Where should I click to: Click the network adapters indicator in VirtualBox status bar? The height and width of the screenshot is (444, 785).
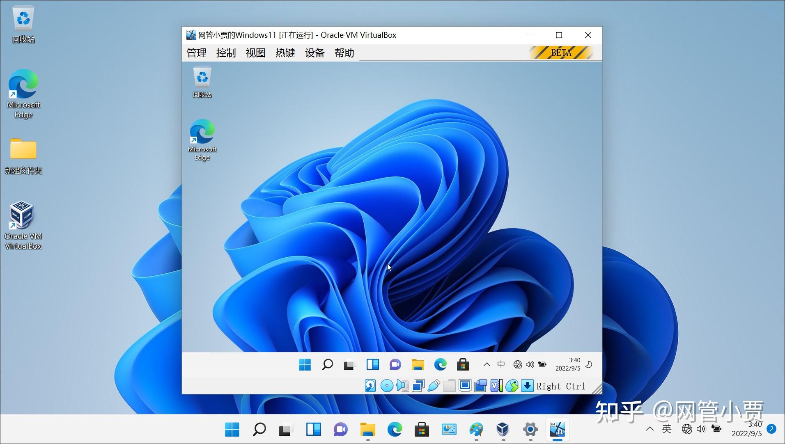418,386
